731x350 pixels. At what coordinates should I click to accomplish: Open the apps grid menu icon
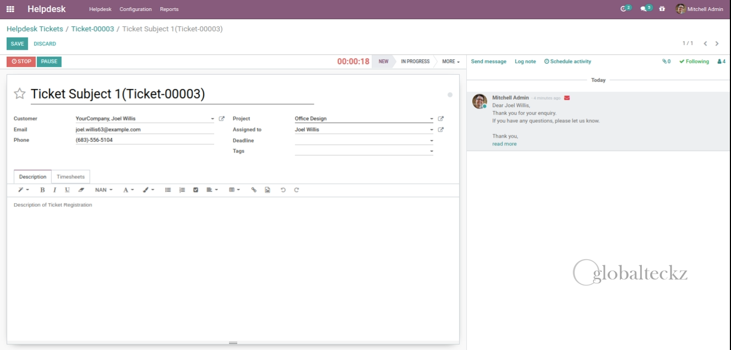pyautogui.click(x=10, y=9)
